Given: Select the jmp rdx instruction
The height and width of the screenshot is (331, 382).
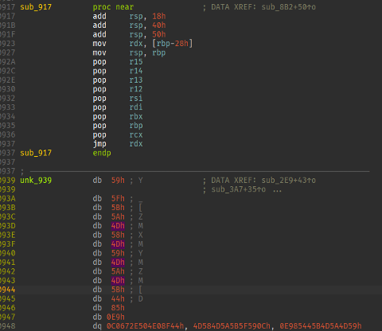Looking at the screenshot, I should coord(118,144).
